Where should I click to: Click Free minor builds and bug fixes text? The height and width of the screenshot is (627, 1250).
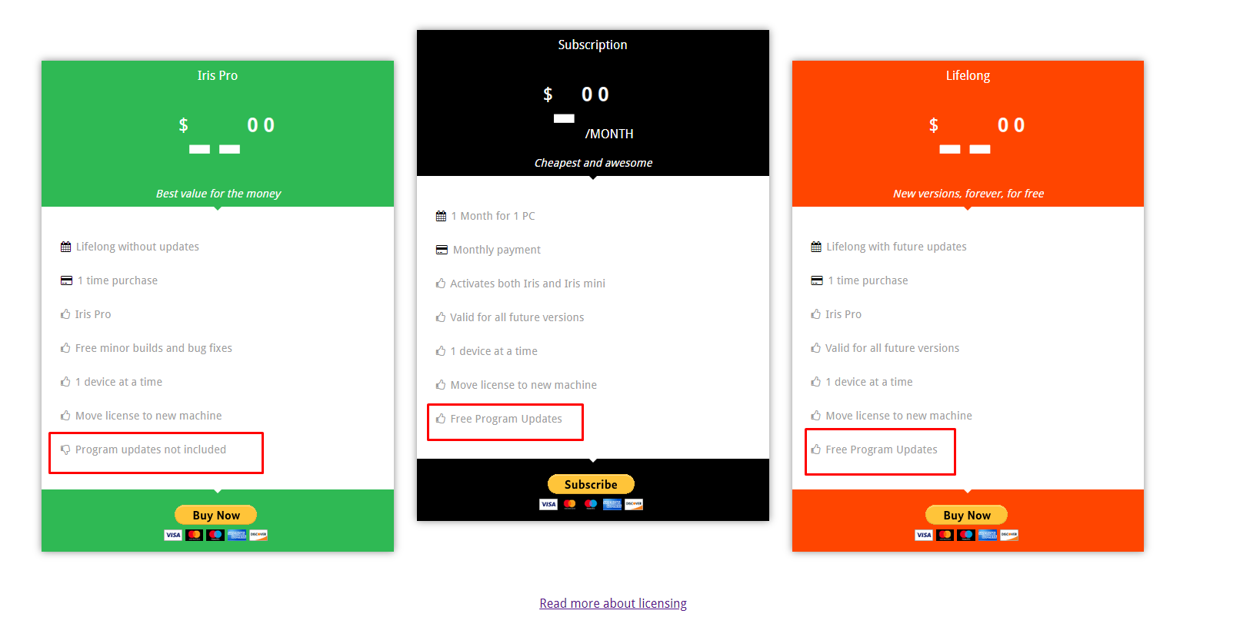click(x=154, y=348)
